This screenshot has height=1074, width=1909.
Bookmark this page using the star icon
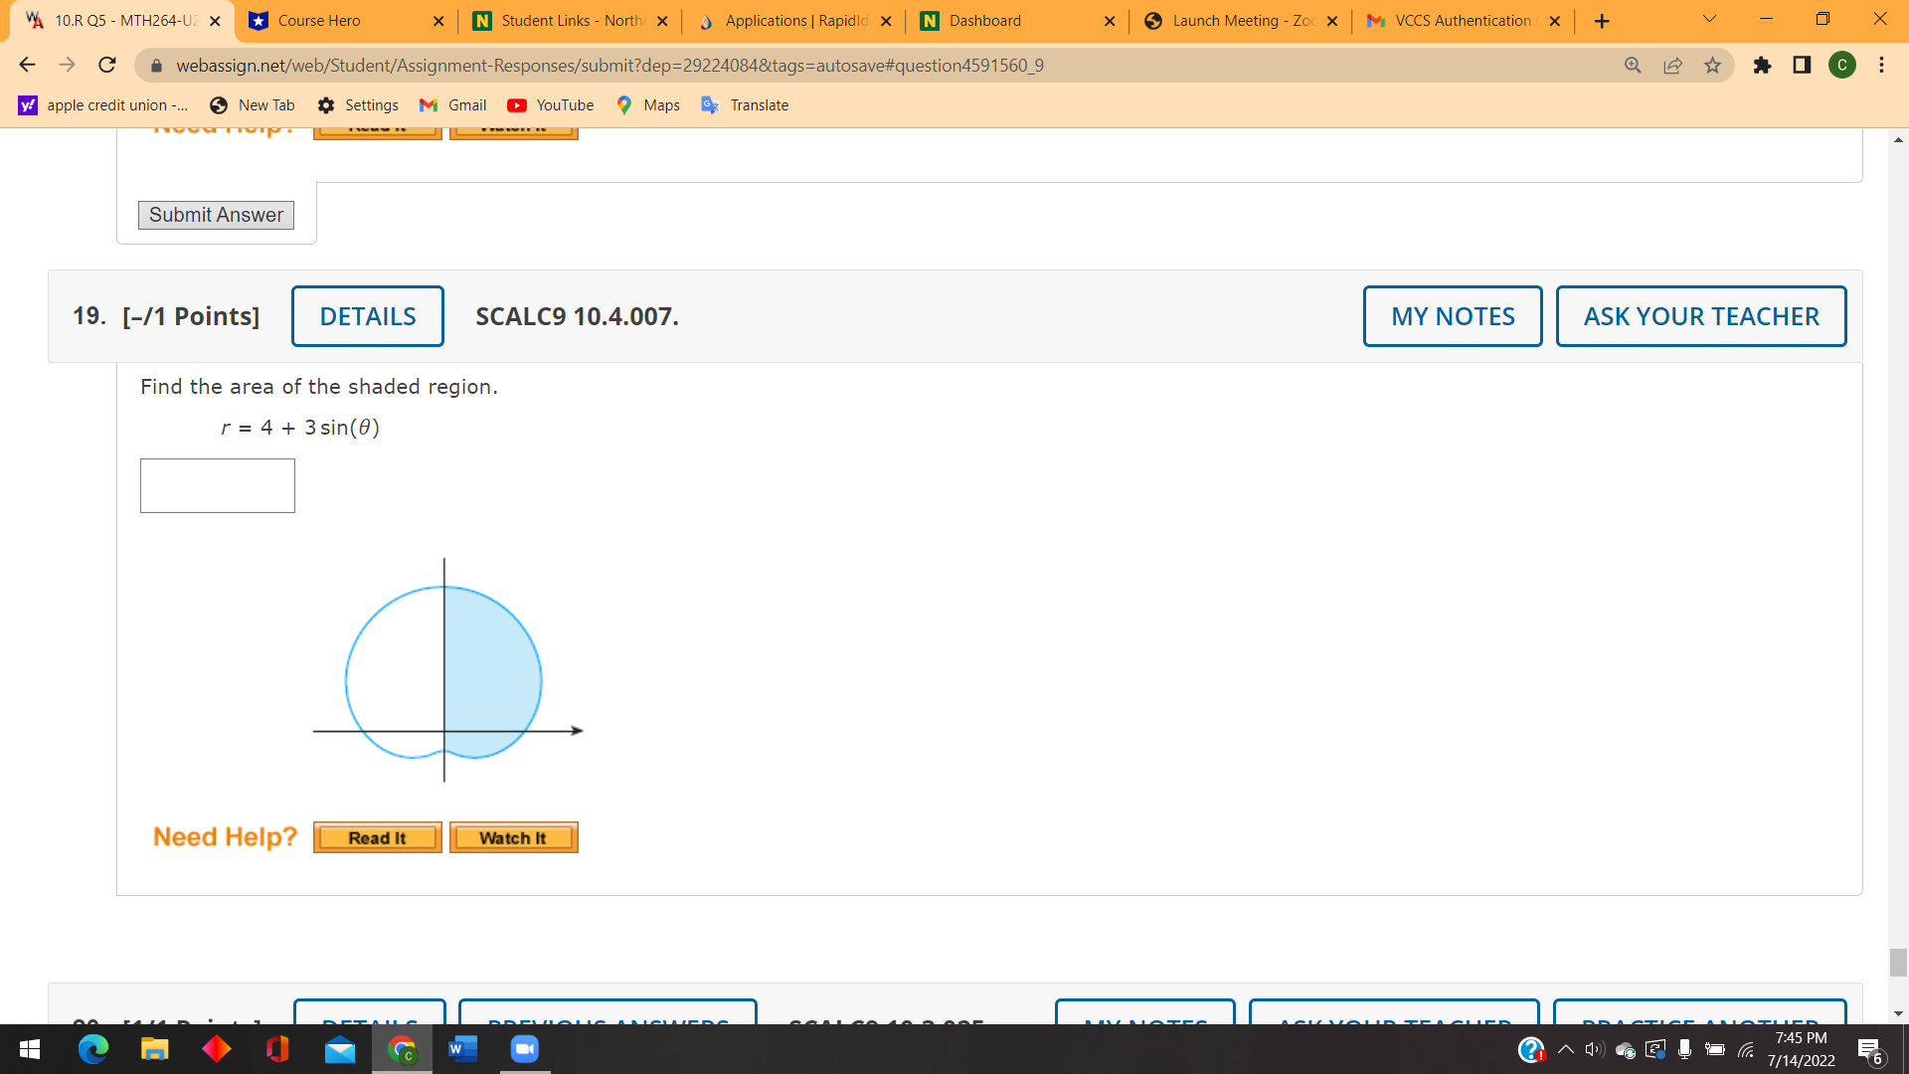pos(1713,65)
